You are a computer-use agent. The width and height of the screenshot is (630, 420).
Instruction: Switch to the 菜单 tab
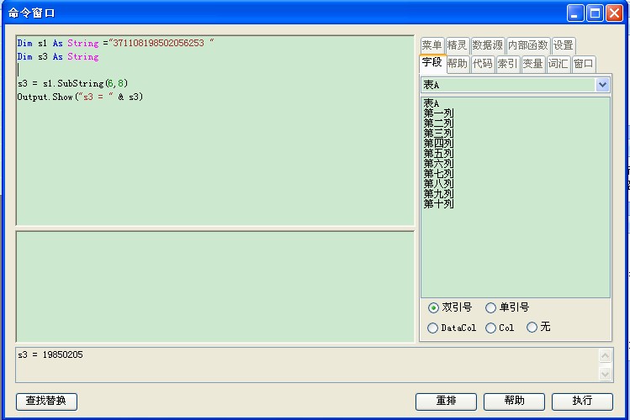point(431,45)
